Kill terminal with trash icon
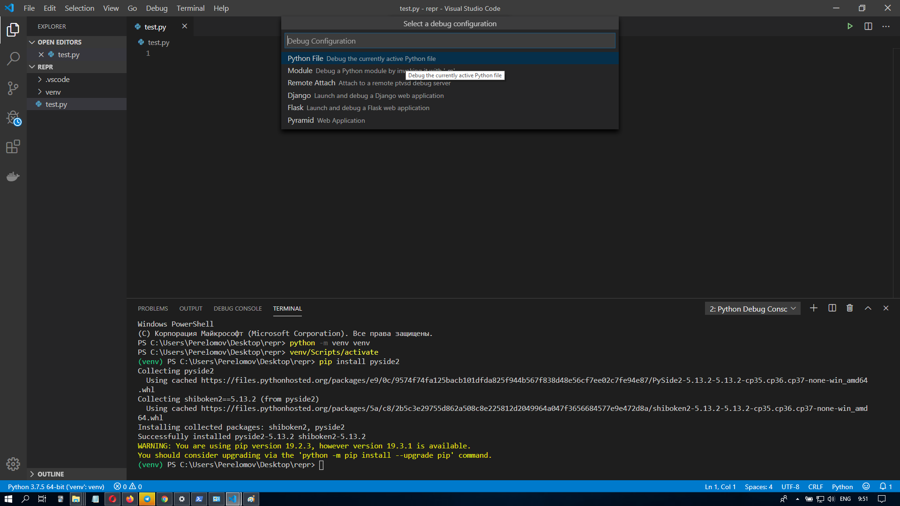Image resolution: width=900 pixels, height=506 pixels. pos(850,308)
